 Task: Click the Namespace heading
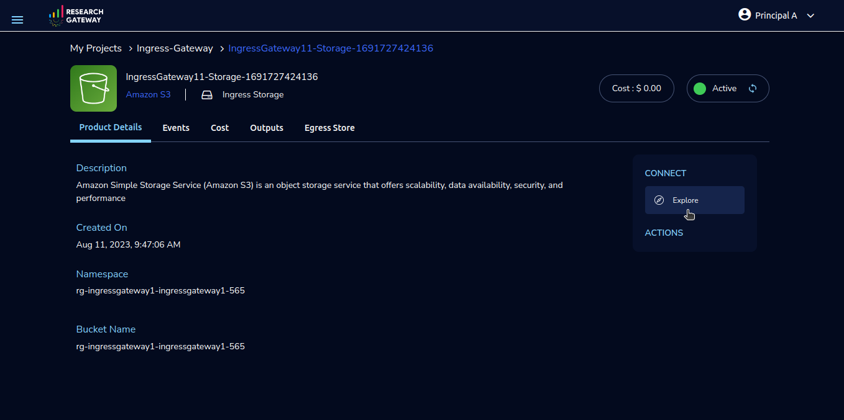(102, 274)
